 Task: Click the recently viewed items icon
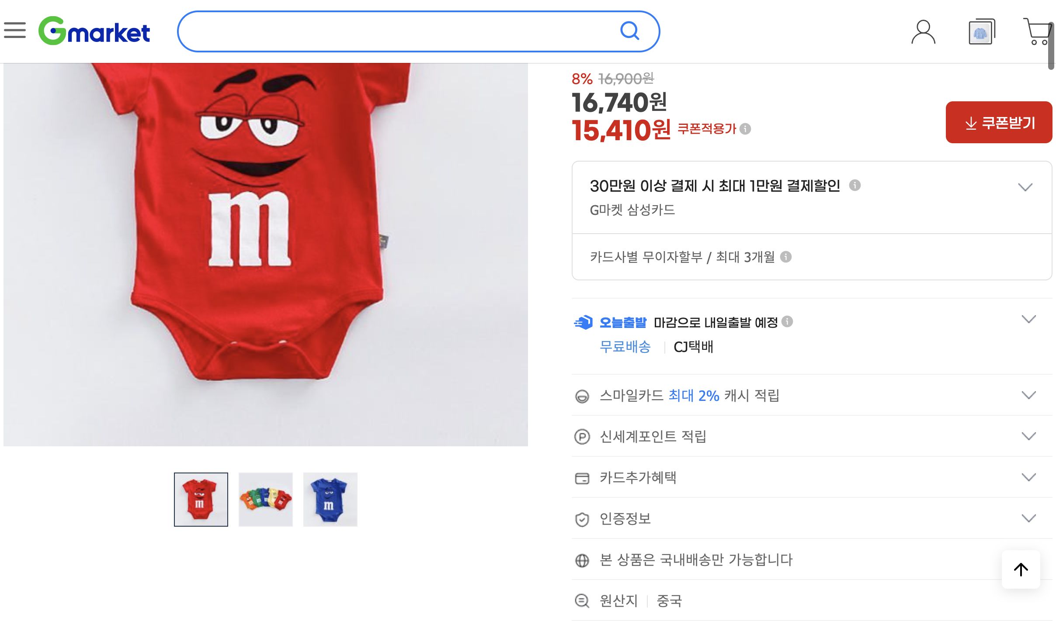coord(981,33)
